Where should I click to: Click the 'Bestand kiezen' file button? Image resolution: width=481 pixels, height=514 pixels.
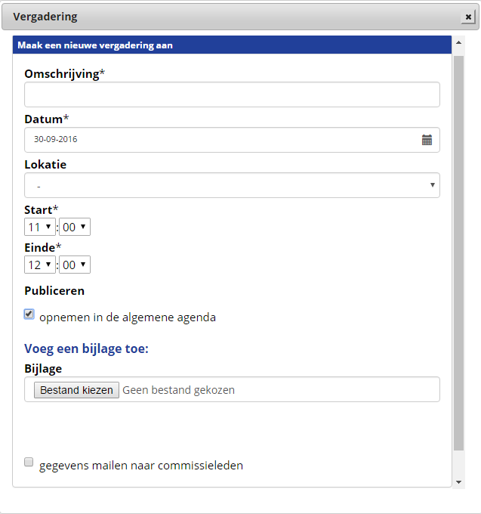pos(76,390)
